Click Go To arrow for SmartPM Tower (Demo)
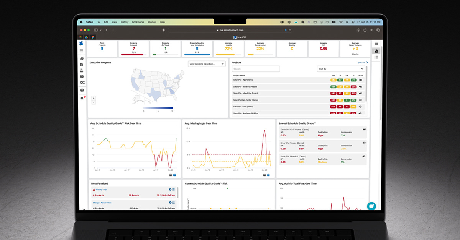The image size is (460, 240). coord(360,107)
